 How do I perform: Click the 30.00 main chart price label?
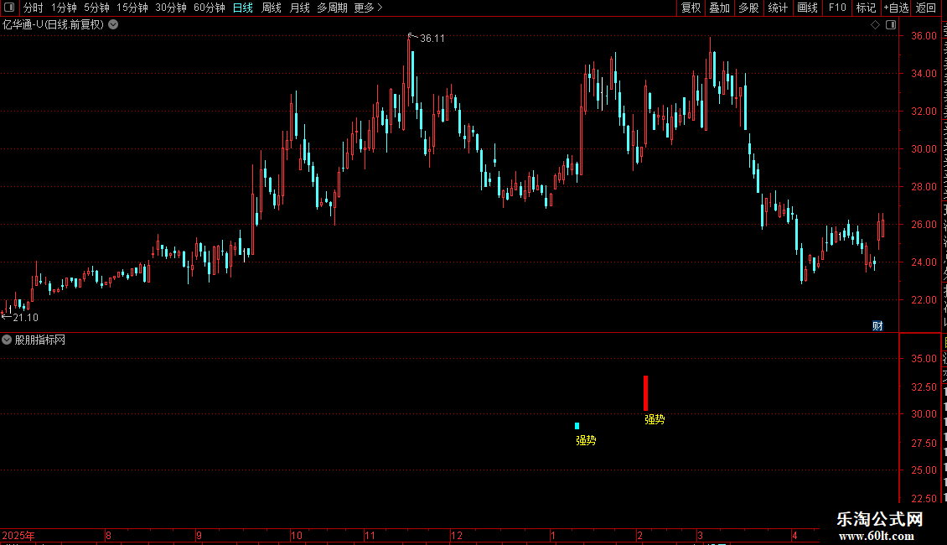tap(924, 149)
